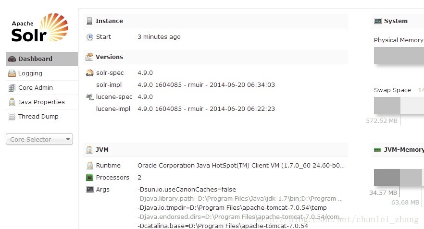The width and height of the screenshot is (424, 229).
Task: Click the Apache Solr logo
Action: point(40,28)
